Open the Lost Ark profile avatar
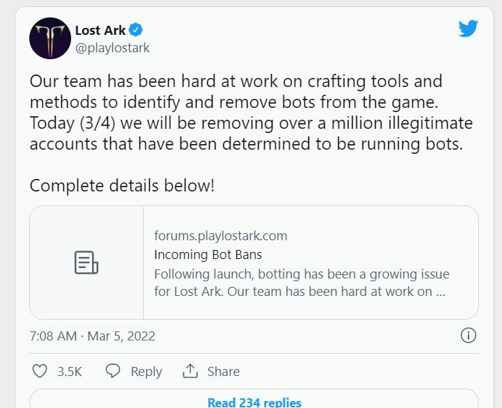 50,38
